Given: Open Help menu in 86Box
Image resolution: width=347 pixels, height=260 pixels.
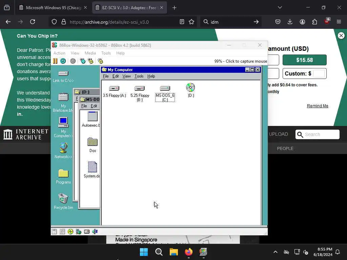Looking at the screenshot, I should click(120, 53).
